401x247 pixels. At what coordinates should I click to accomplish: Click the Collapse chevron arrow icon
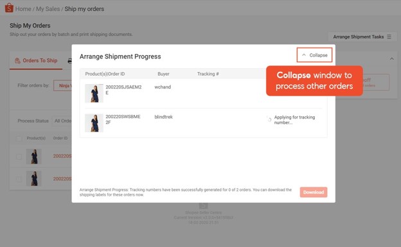(x=304, y=55)
